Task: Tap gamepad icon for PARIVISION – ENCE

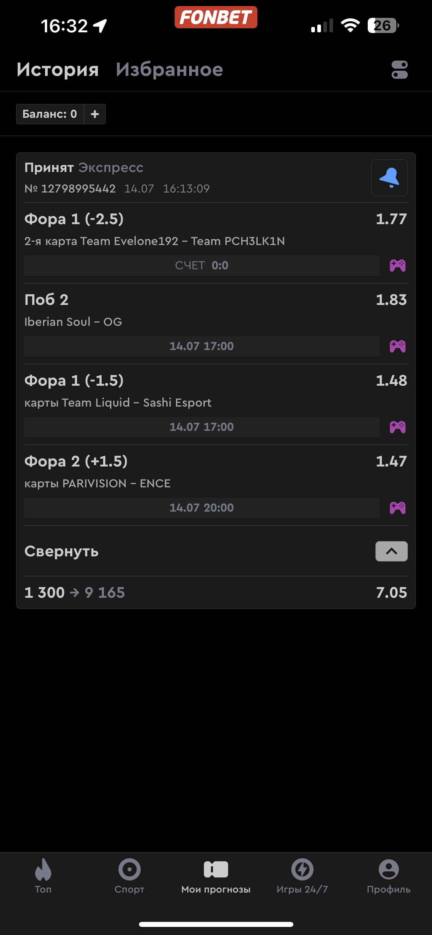Action: coord(398,508)
